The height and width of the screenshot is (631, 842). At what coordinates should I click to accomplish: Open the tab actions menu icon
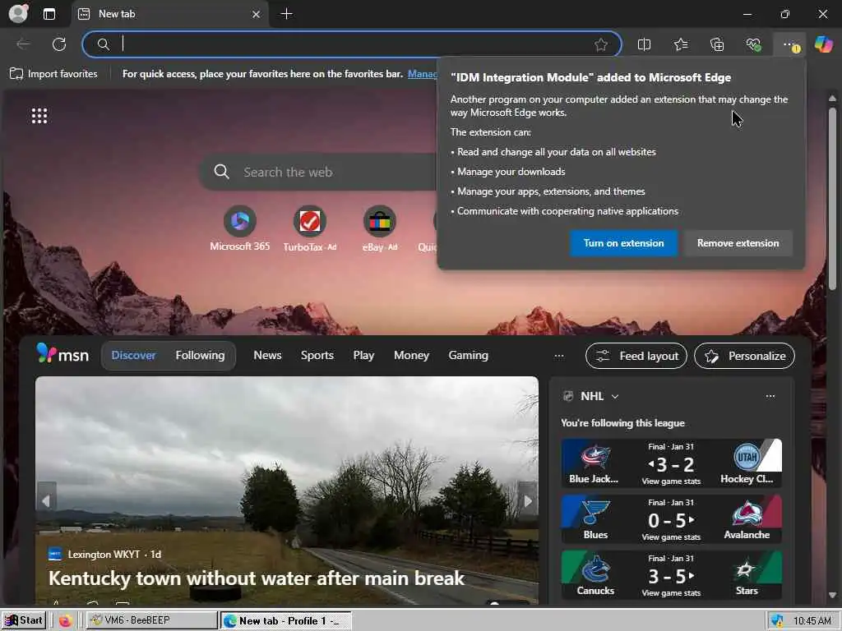tap(49, 14)
